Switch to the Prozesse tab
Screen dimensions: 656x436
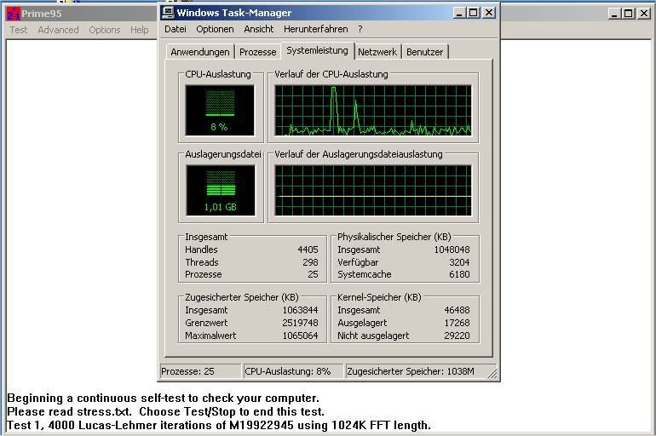(257, 52)
